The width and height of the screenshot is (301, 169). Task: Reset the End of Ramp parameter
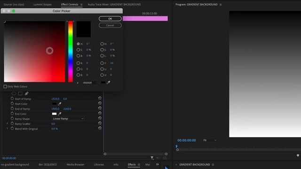pyautogui.click(x=100, y=108)
